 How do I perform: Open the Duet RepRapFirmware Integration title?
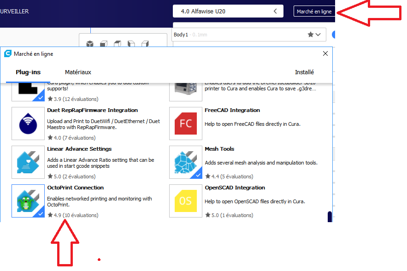(x=92, y=110)
